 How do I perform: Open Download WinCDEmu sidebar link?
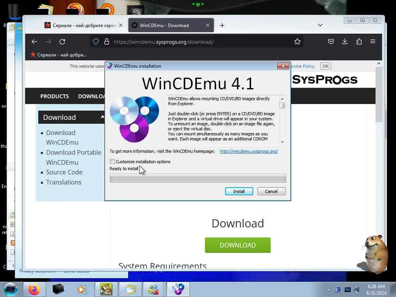(x=62, y=137)
